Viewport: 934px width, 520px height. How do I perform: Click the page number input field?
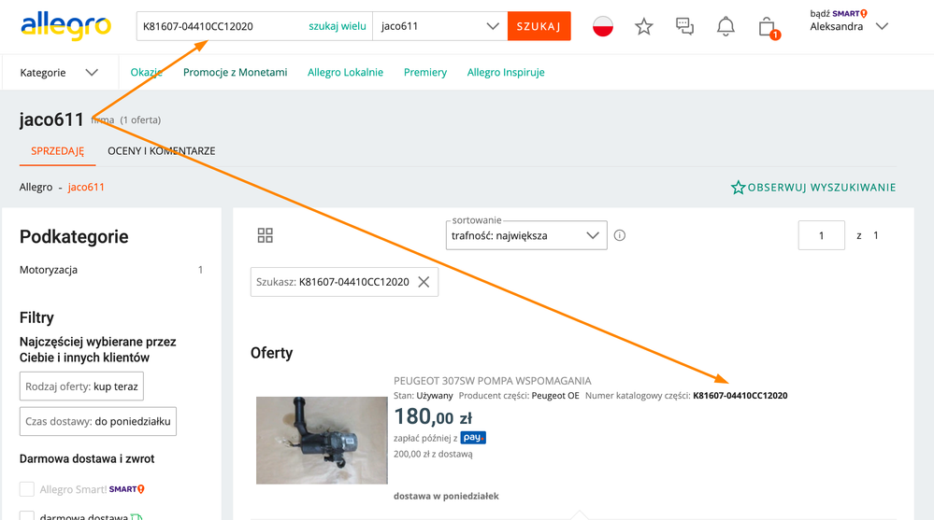(x=822, y=235)
